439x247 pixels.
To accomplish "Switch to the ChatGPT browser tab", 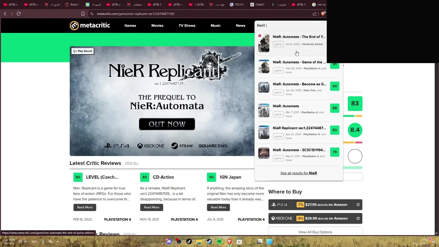I will pos(258,4).
